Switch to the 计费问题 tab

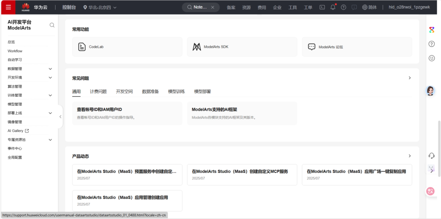[x=98, y=91]
